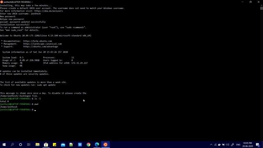Open volume speaker tray icon
Viewport: 263px width, 148px height.
click(x=228, y=145)
